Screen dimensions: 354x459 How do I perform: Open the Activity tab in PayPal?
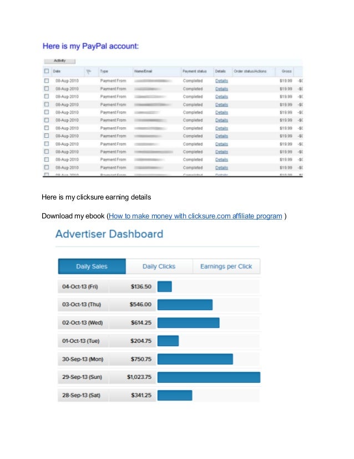(x=59, y=61)
